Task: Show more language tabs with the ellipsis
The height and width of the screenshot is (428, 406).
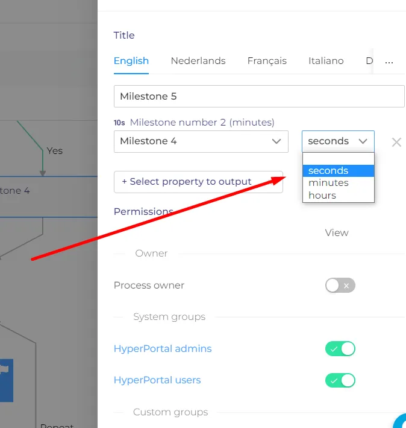Action: [389, 62]
